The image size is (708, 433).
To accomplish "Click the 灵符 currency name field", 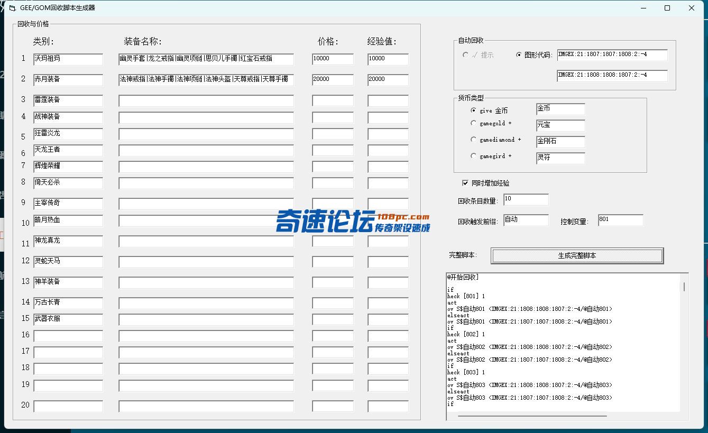I will coord(560,159).
